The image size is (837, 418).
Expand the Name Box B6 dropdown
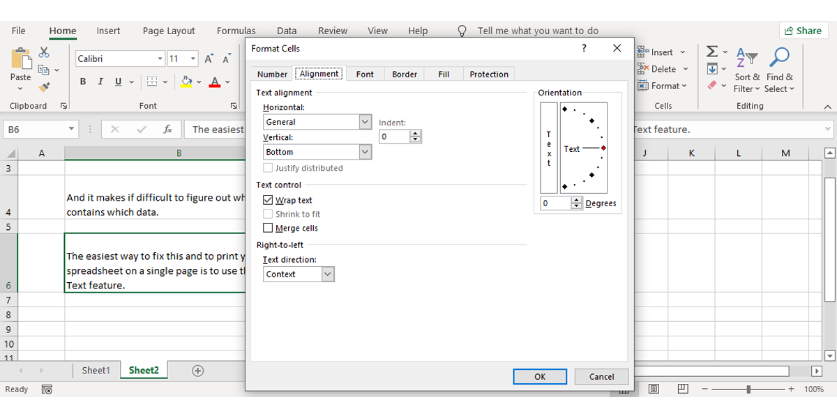click(72, 130)
